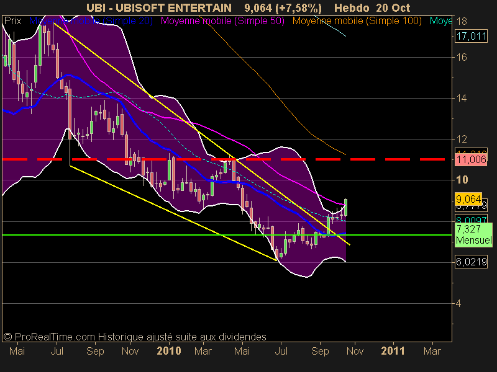Click the '6,0219' price label
The image size is (497, 372).
471,262
